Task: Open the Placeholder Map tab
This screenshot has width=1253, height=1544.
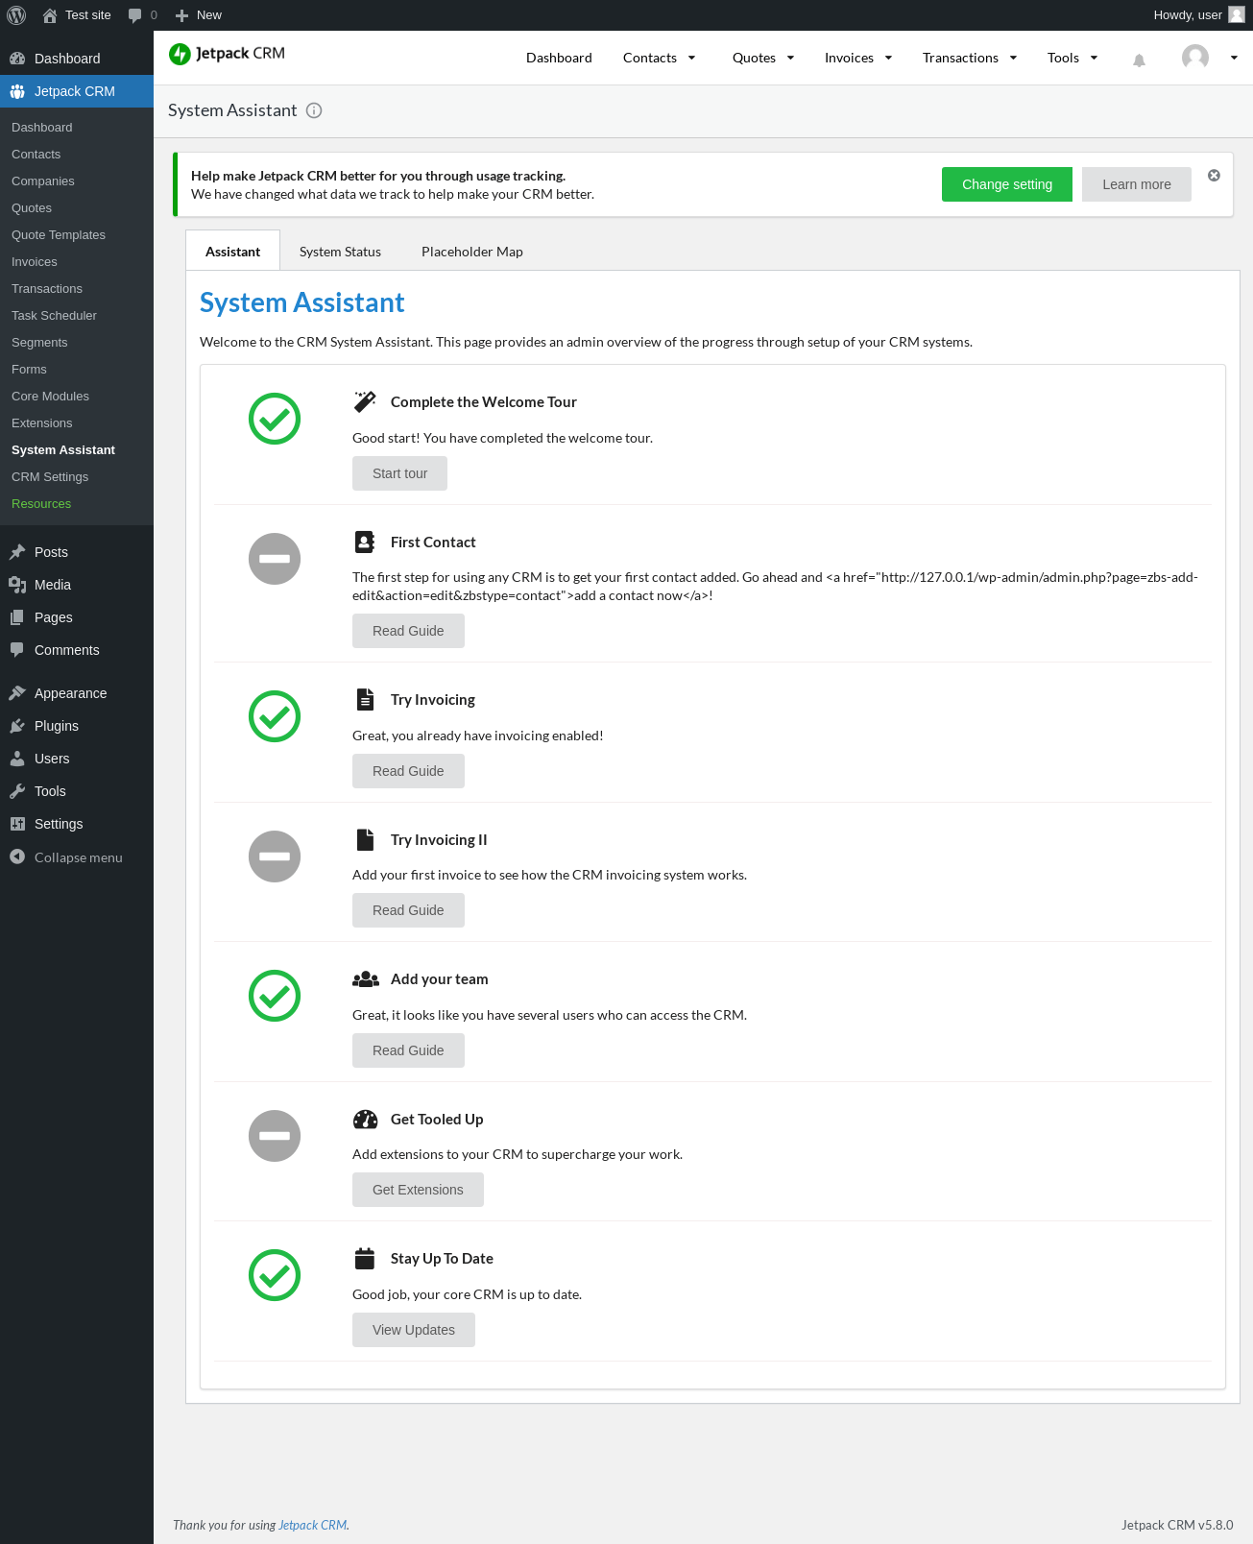Action: point(472,252)
